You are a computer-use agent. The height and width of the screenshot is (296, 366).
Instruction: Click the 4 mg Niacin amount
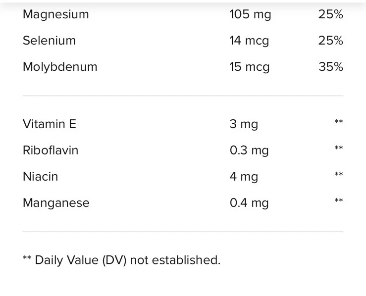[244, 176]
